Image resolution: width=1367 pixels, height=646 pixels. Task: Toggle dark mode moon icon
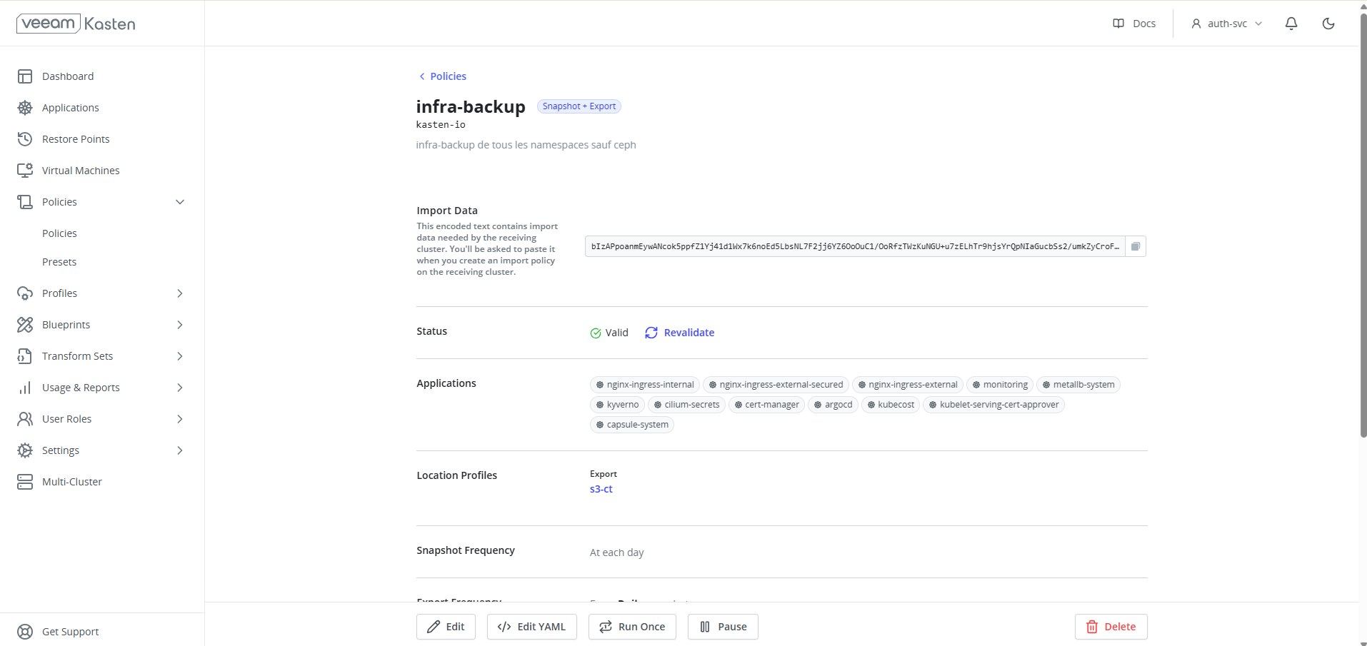pos(1328,24)
